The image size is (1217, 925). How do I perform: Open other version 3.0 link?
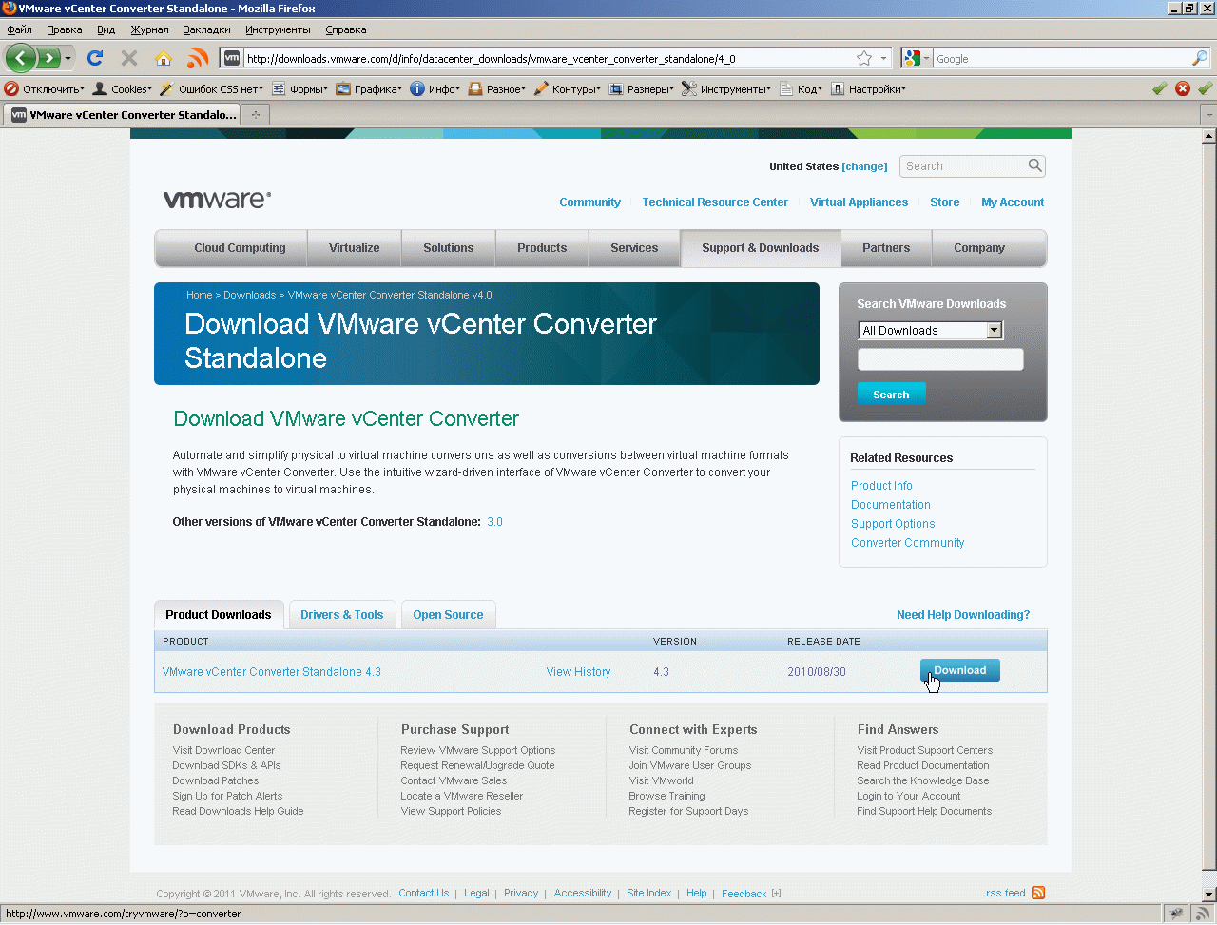[494, 522]
